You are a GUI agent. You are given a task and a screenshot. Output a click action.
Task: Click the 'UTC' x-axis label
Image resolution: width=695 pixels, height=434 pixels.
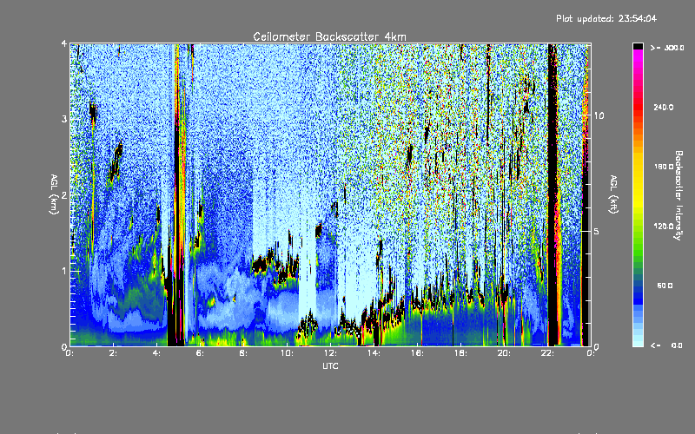[x=330, y=366]
